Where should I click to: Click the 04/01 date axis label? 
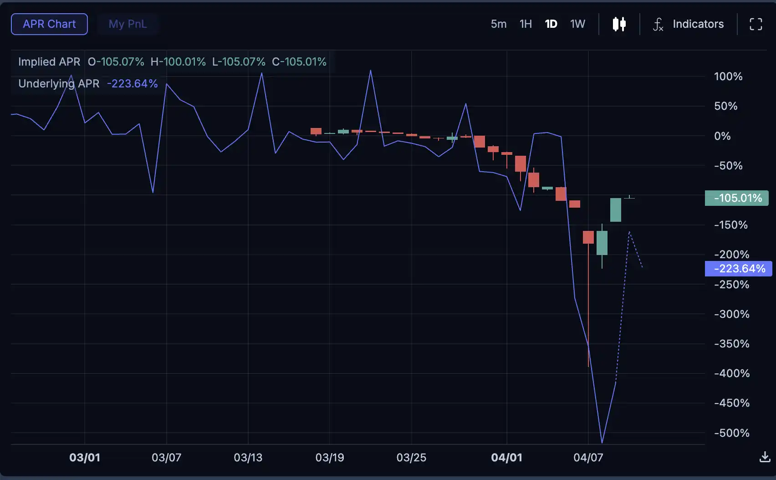tap(506, 457)
